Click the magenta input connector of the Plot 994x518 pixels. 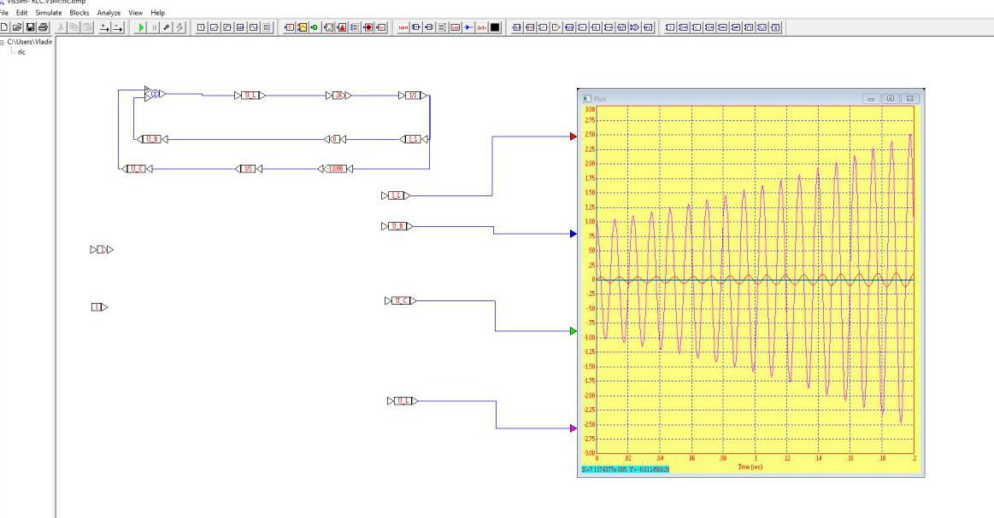point(573,428)
